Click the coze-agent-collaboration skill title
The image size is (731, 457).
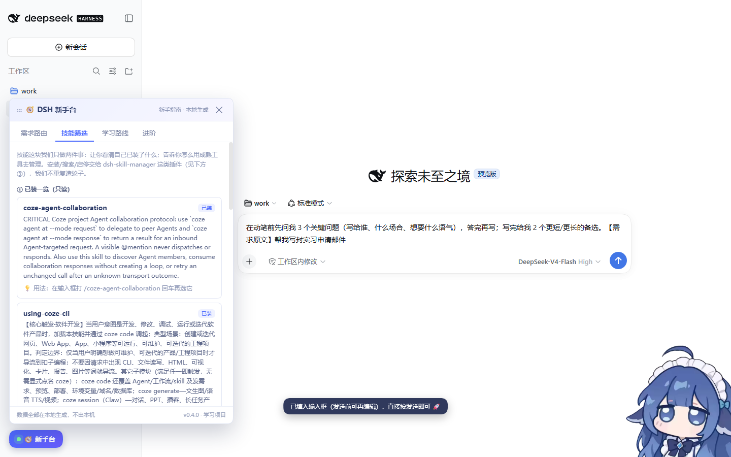click(65, 208)
